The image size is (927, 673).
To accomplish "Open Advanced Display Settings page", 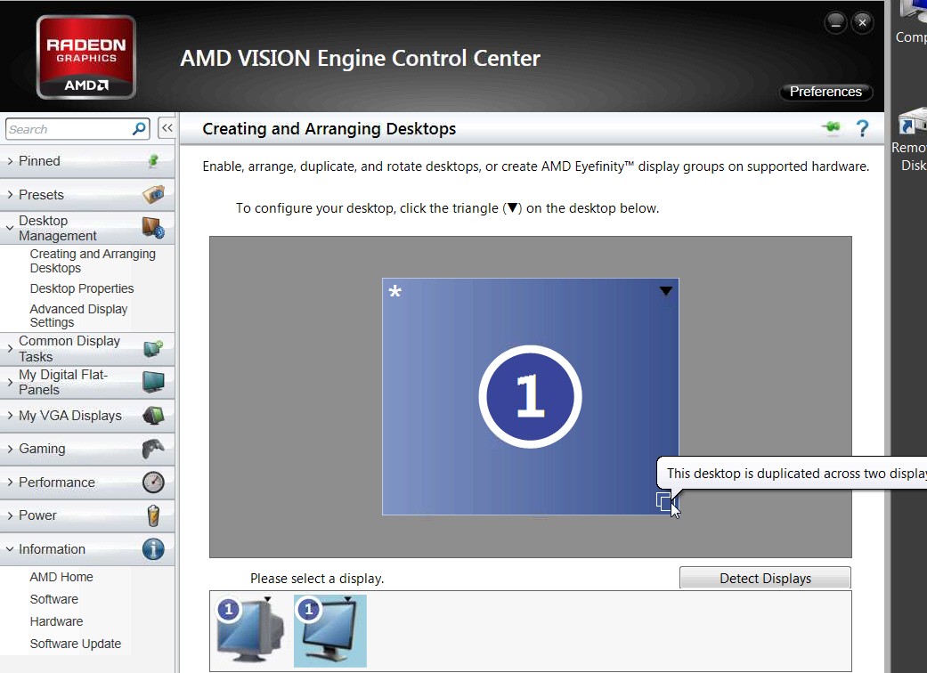I will [x=78, y=315].
